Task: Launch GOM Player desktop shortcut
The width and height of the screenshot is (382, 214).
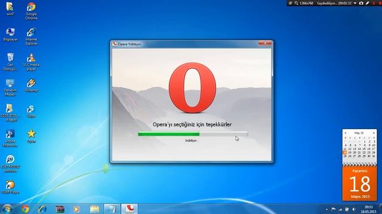Action: pos(10,187)
